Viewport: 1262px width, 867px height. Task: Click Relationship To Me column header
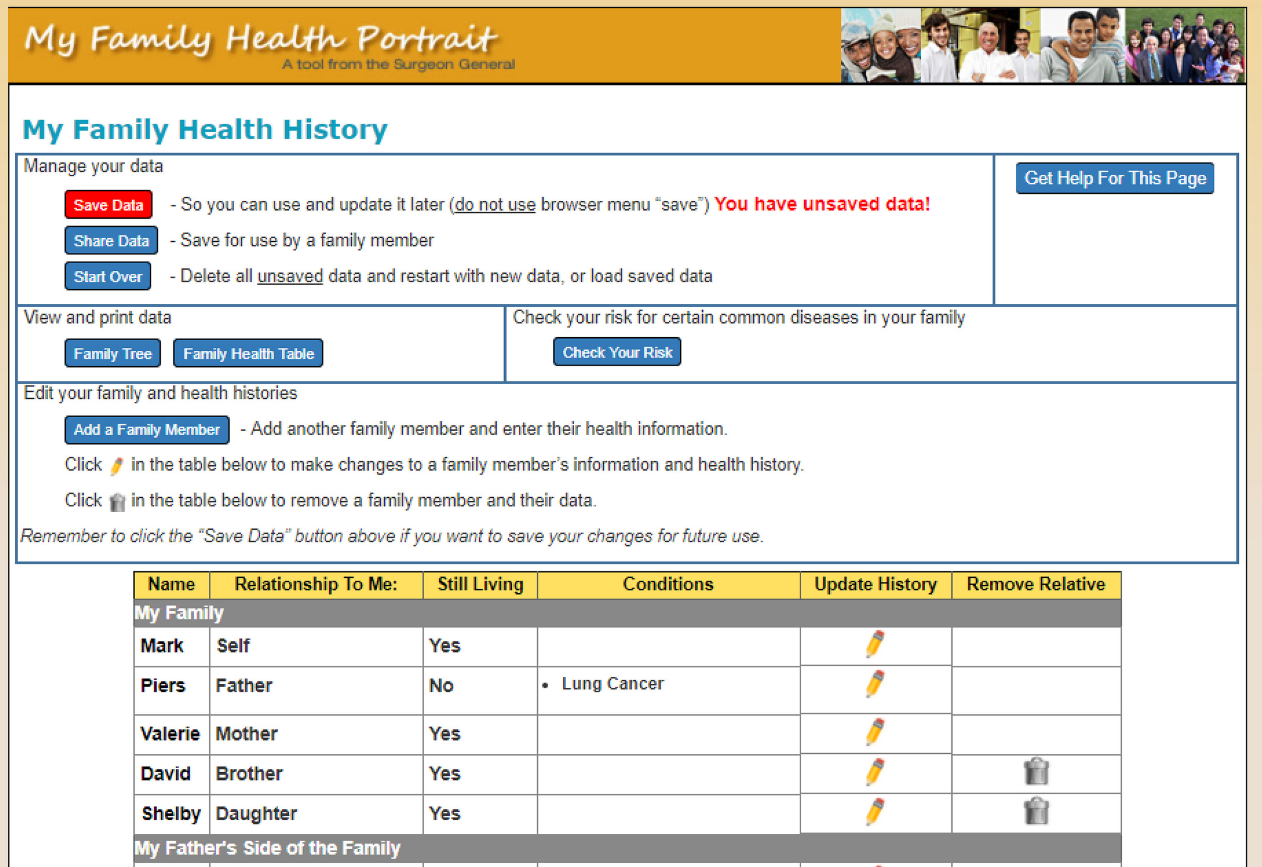(316, 584)
